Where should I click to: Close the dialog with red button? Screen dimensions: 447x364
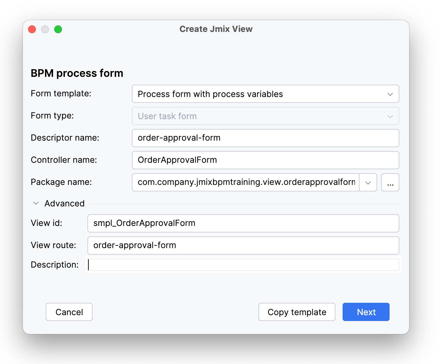click(x=32, y=29)
